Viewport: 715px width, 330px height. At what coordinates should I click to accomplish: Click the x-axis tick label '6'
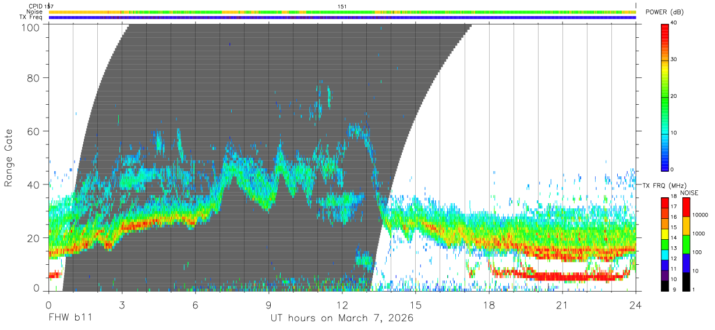coord(195,305)
